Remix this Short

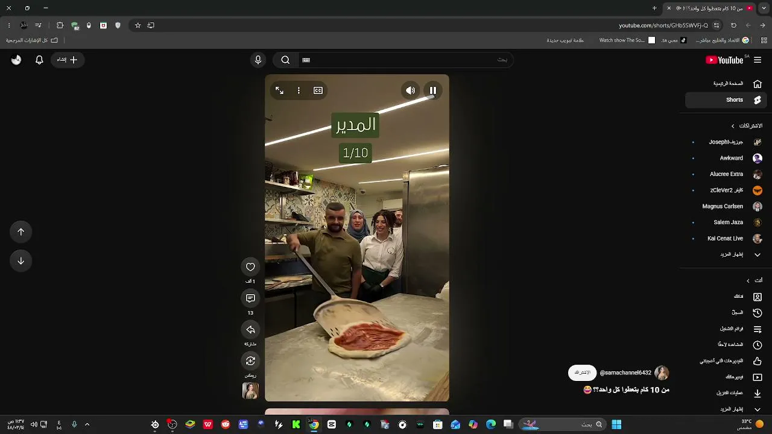click(250, 361)
